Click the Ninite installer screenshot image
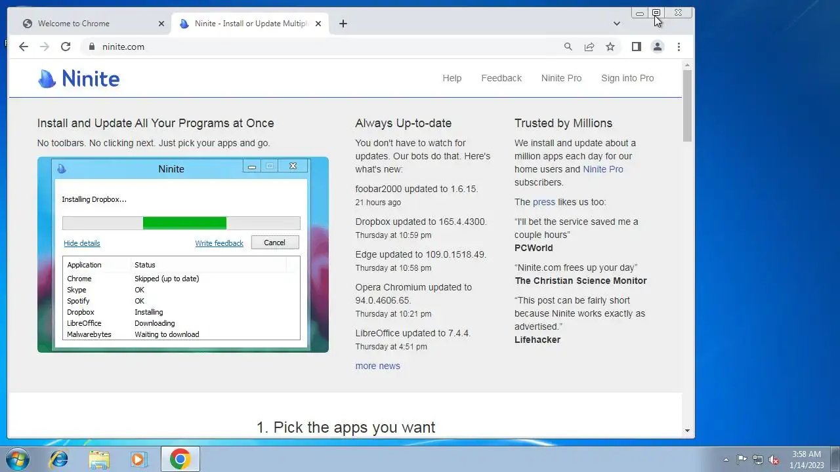Image resolution: width=840 pixels, height=472 pixels. 183,254
